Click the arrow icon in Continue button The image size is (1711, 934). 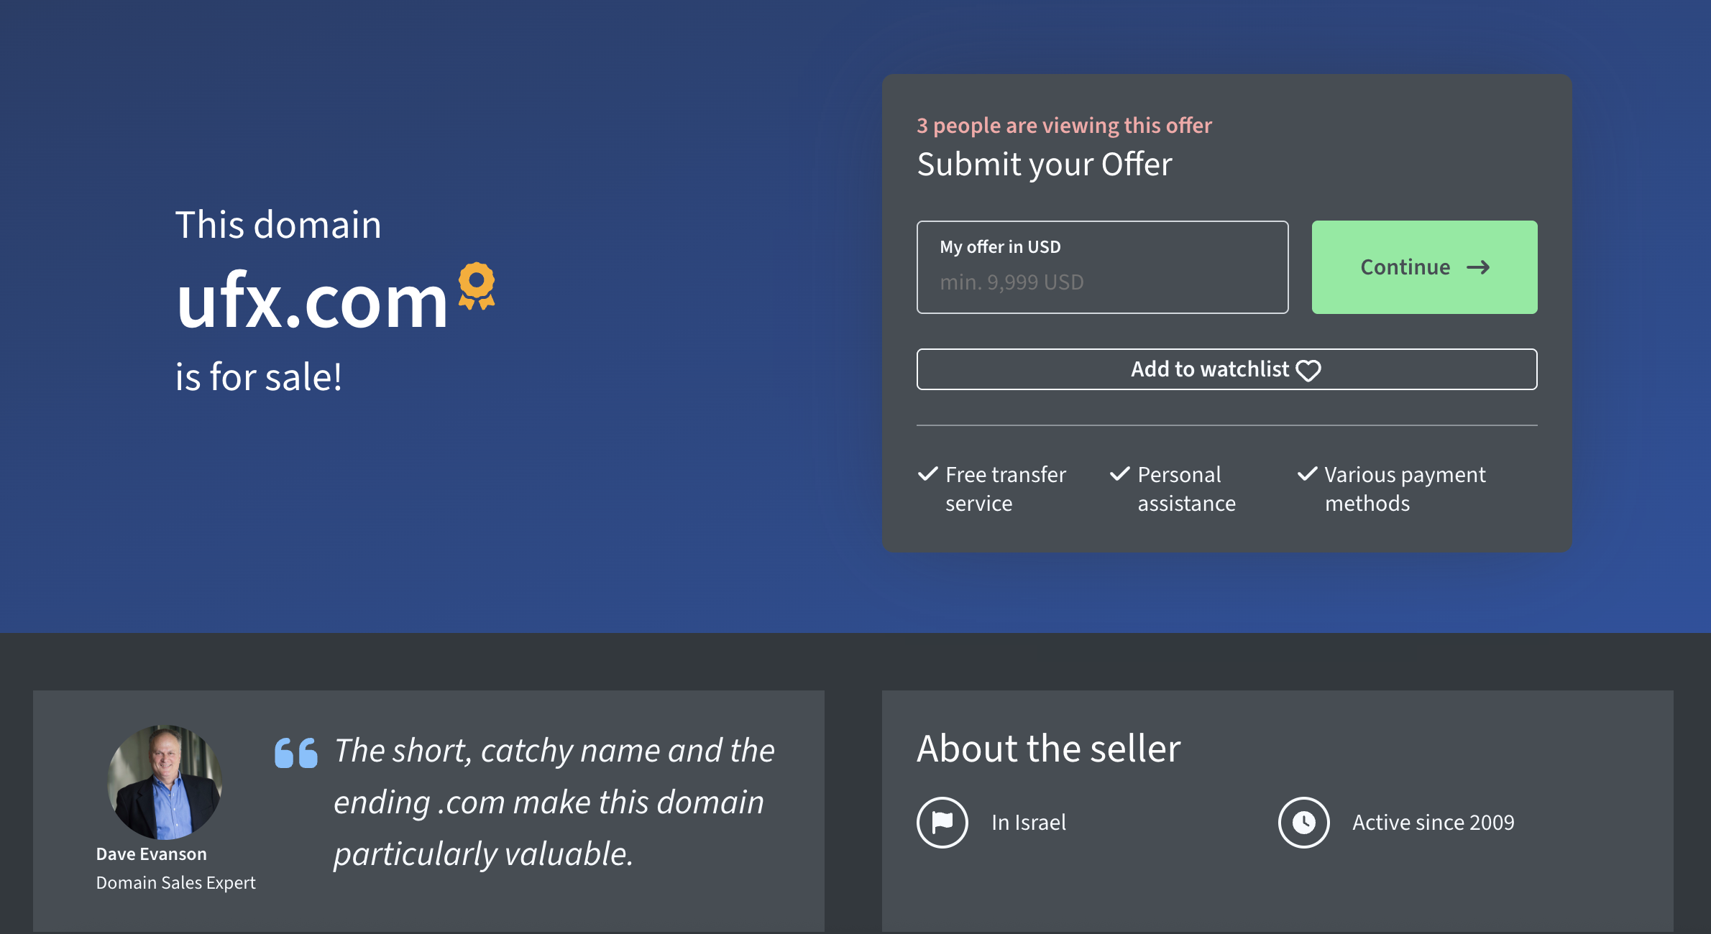(x=1478, y=268)
